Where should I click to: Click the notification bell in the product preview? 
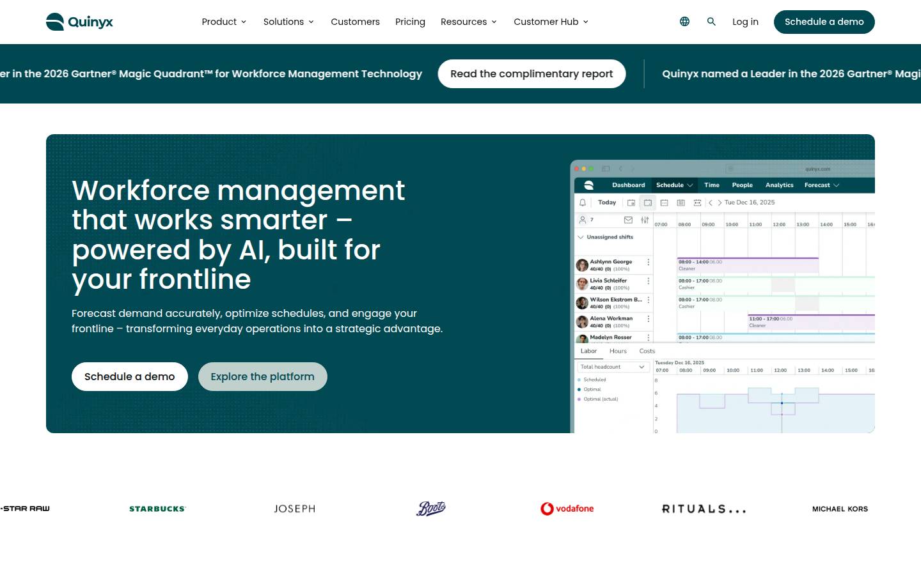583,203
